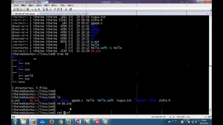Image resolution: width=223 pixels, height=125 pixels.
Task: Click 'xxxx' at the tree bottom
Action: pos(22,82)
